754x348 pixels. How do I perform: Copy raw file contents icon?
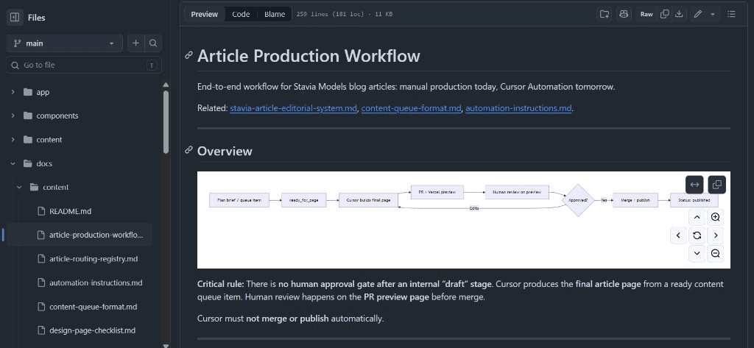click(x=665, y=15)
